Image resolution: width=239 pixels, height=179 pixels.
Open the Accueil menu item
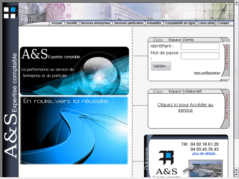(x=57, y=23)
